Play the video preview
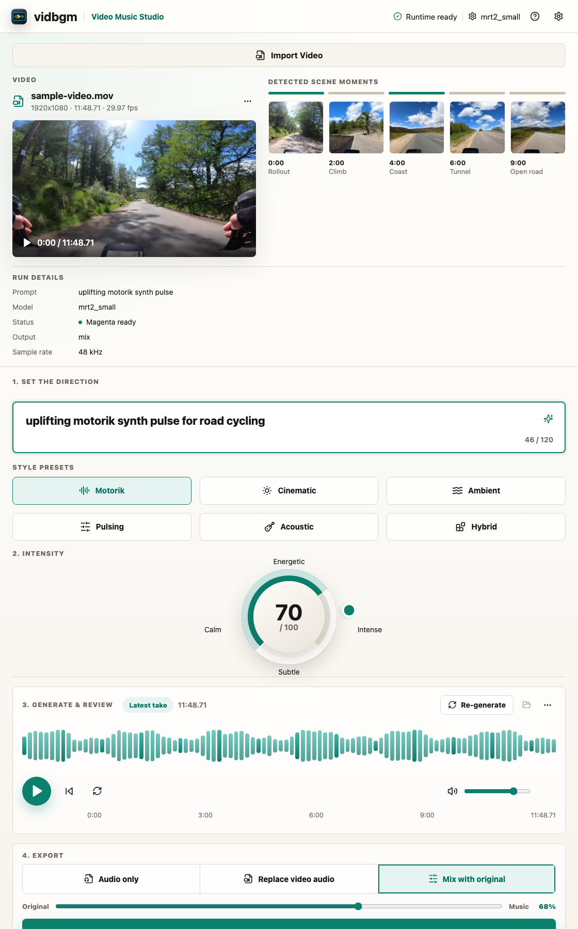578x929 pixels. (x=27, y=243)
